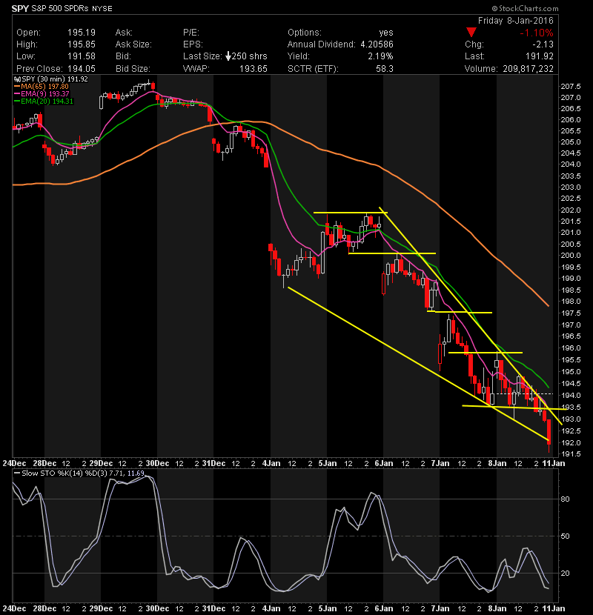Click the 31Dec label under the stochastic panel
Screen dimensions: 593x615
214,609
